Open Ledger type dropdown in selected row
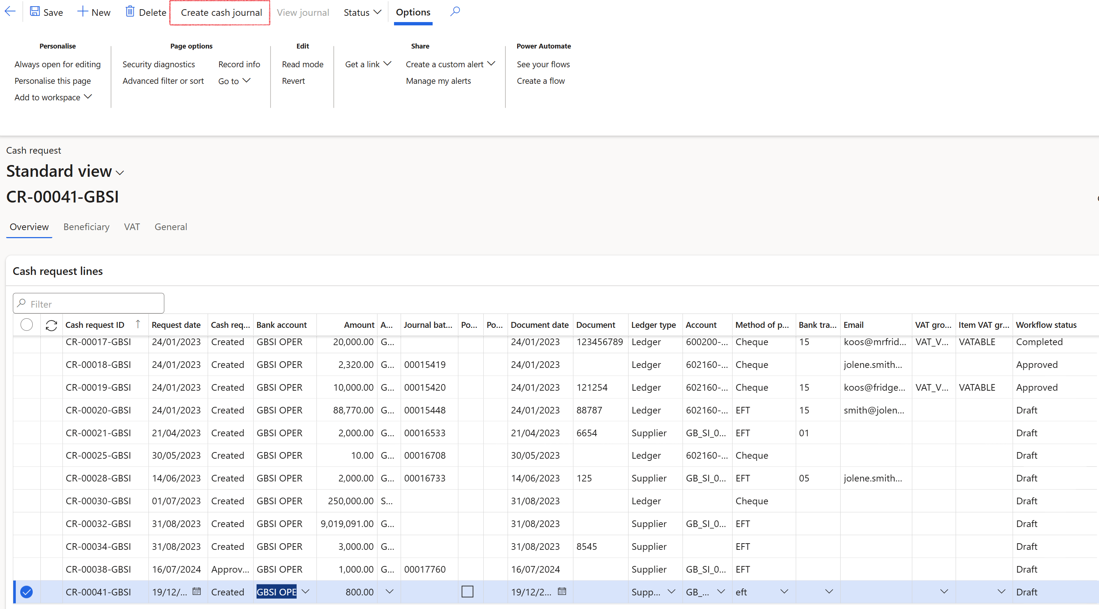The height and width of the screenshot is (609, 1099). point(671,591)
